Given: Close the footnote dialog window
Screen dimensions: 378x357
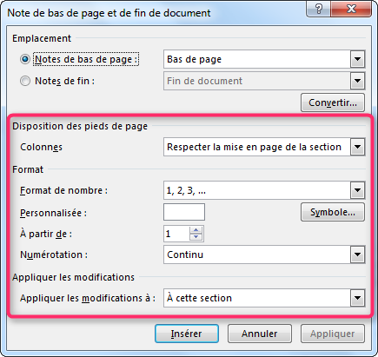Looking at the screenshot, I should pyautogui.click(x=351, y=9).
